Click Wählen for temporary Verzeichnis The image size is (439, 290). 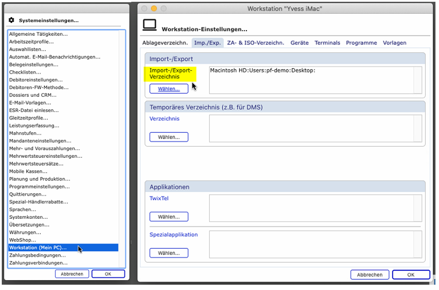point(169,137)
